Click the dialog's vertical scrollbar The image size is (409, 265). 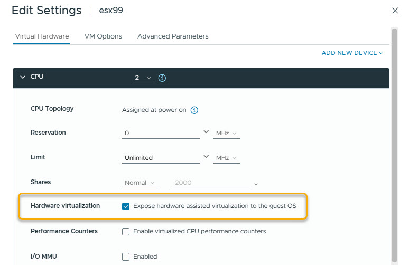[395, 145]
